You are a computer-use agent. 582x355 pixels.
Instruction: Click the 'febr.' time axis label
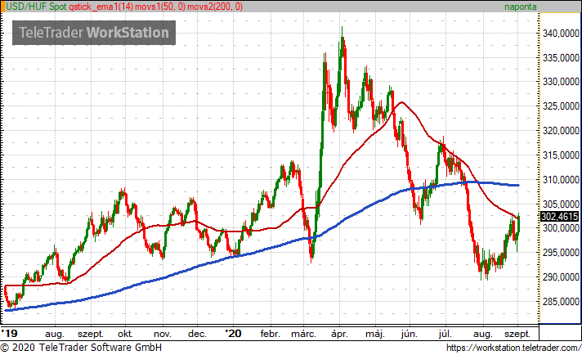click(271, 334)
